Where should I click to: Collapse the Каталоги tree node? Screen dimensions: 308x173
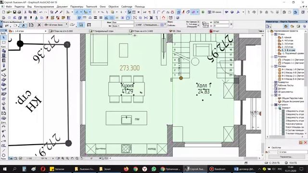tap(272, 105)
